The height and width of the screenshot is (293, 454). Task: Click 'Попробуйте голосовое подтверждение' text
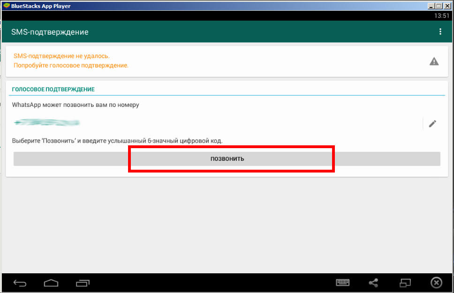click(x=71, y=66)
